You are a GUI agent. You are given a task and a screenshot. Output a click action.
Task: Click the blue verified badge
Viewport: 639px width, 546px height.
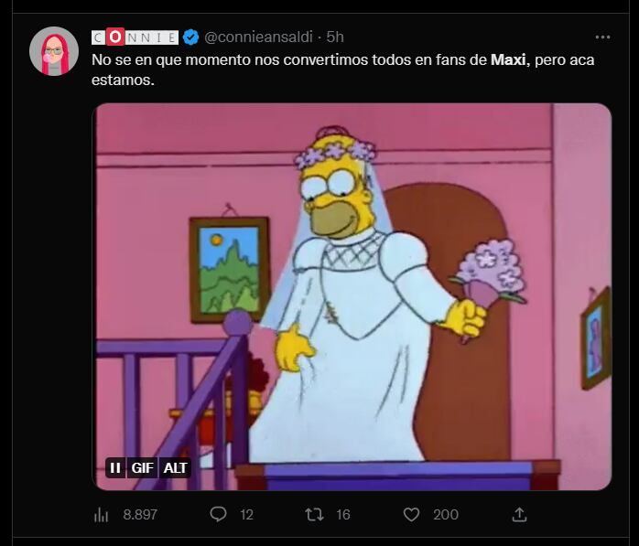click(191, 37)
